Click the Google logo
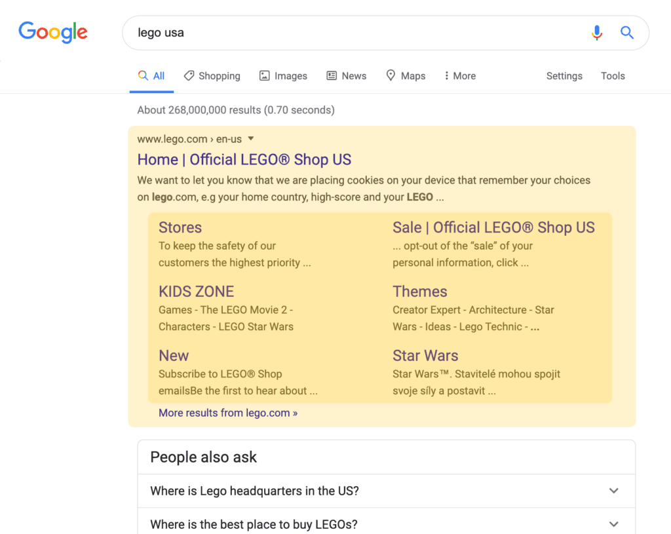 coord(53,32)
